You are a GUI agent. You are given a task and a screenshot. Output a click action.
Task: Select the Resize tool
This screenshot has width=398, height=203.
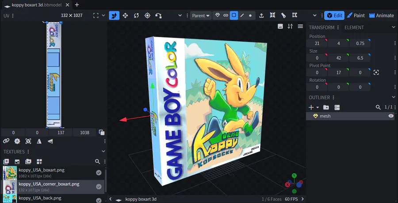[125, 15]
